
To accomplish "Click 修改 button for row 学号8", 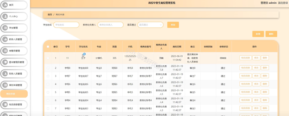I will point(256,68).
